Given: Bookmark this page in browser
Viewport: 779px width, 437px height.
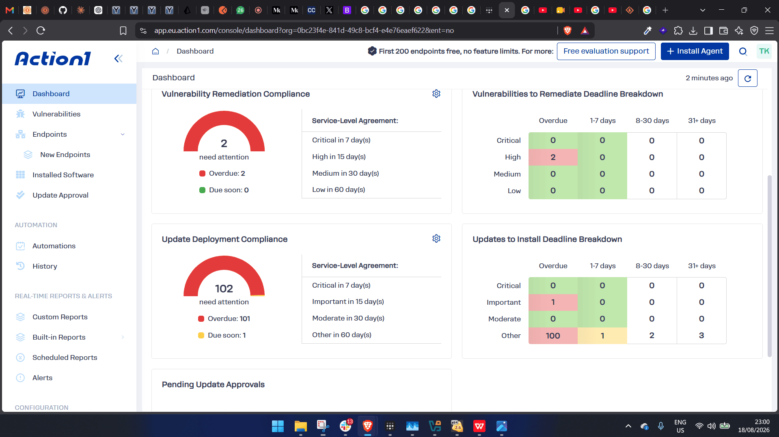Looking at the screenshot, I should click(x=123, y=30).
